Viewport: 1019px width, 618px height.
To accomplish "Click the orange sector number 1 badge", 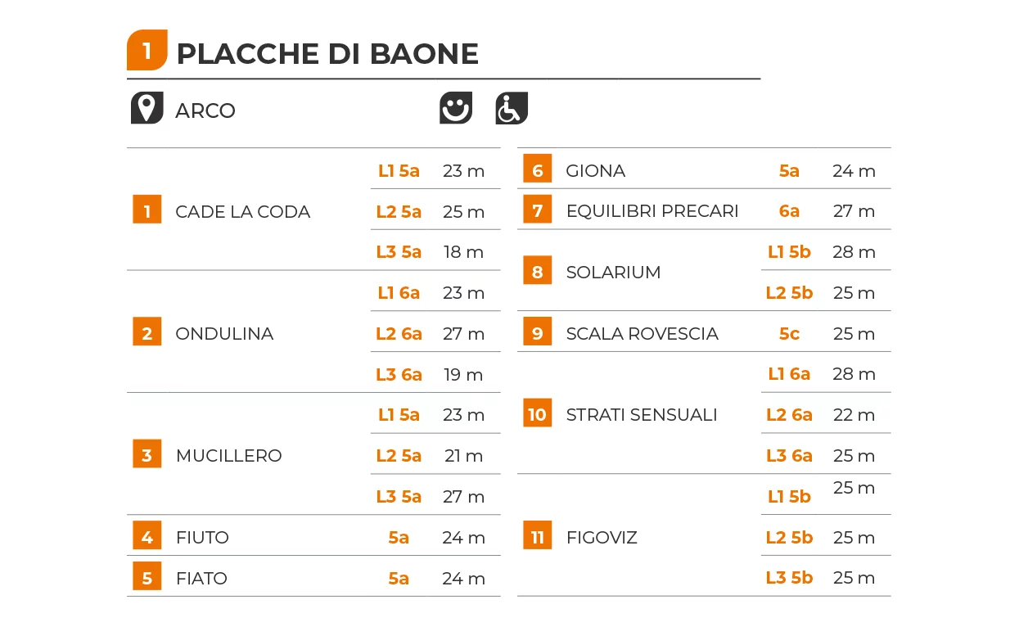I will 147,51.
